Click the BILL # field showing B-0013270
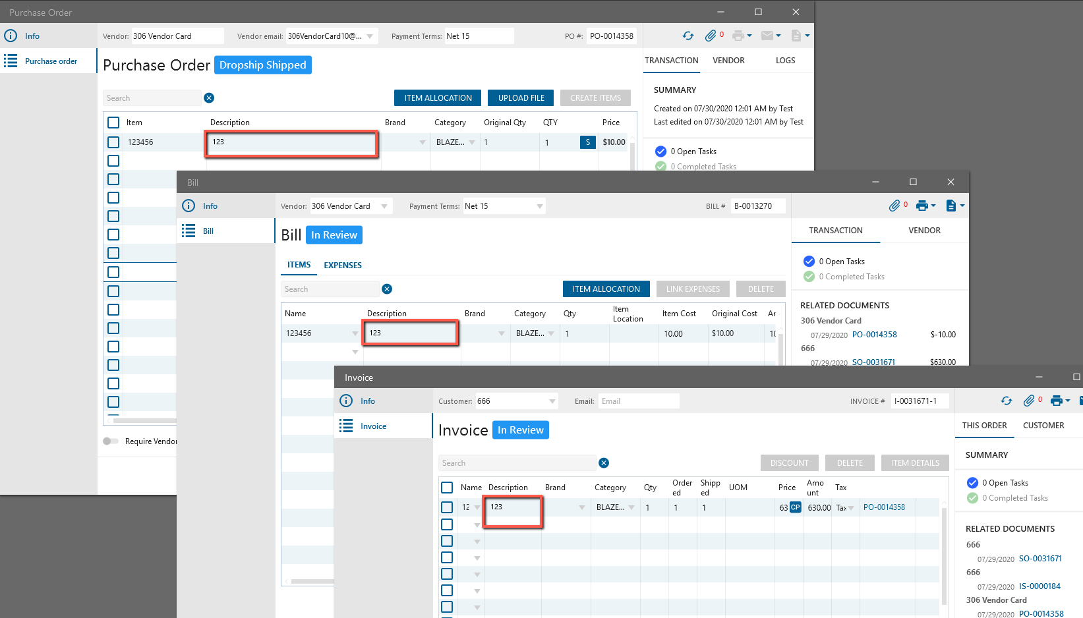 click(759, 206)
